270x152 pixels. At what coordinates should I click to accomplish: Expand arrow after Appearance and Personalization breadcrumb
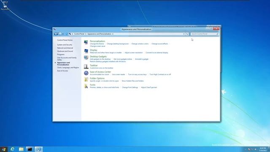coord(113,34)
